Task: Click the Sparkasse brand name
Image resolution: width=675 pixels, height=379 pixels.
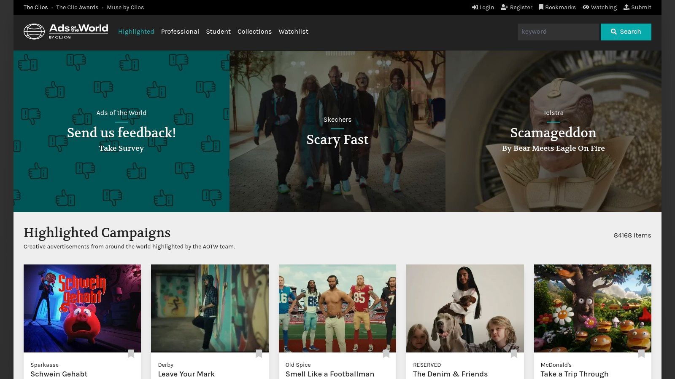Action: 44,365
